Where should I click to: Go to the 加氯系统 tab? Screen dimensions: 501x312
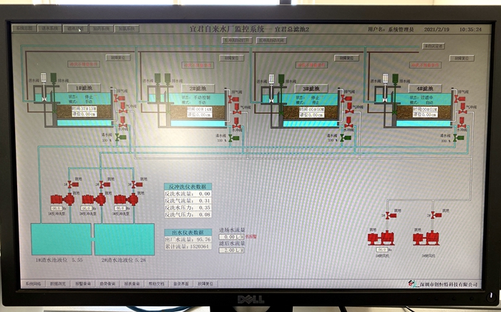coord(127,29)
